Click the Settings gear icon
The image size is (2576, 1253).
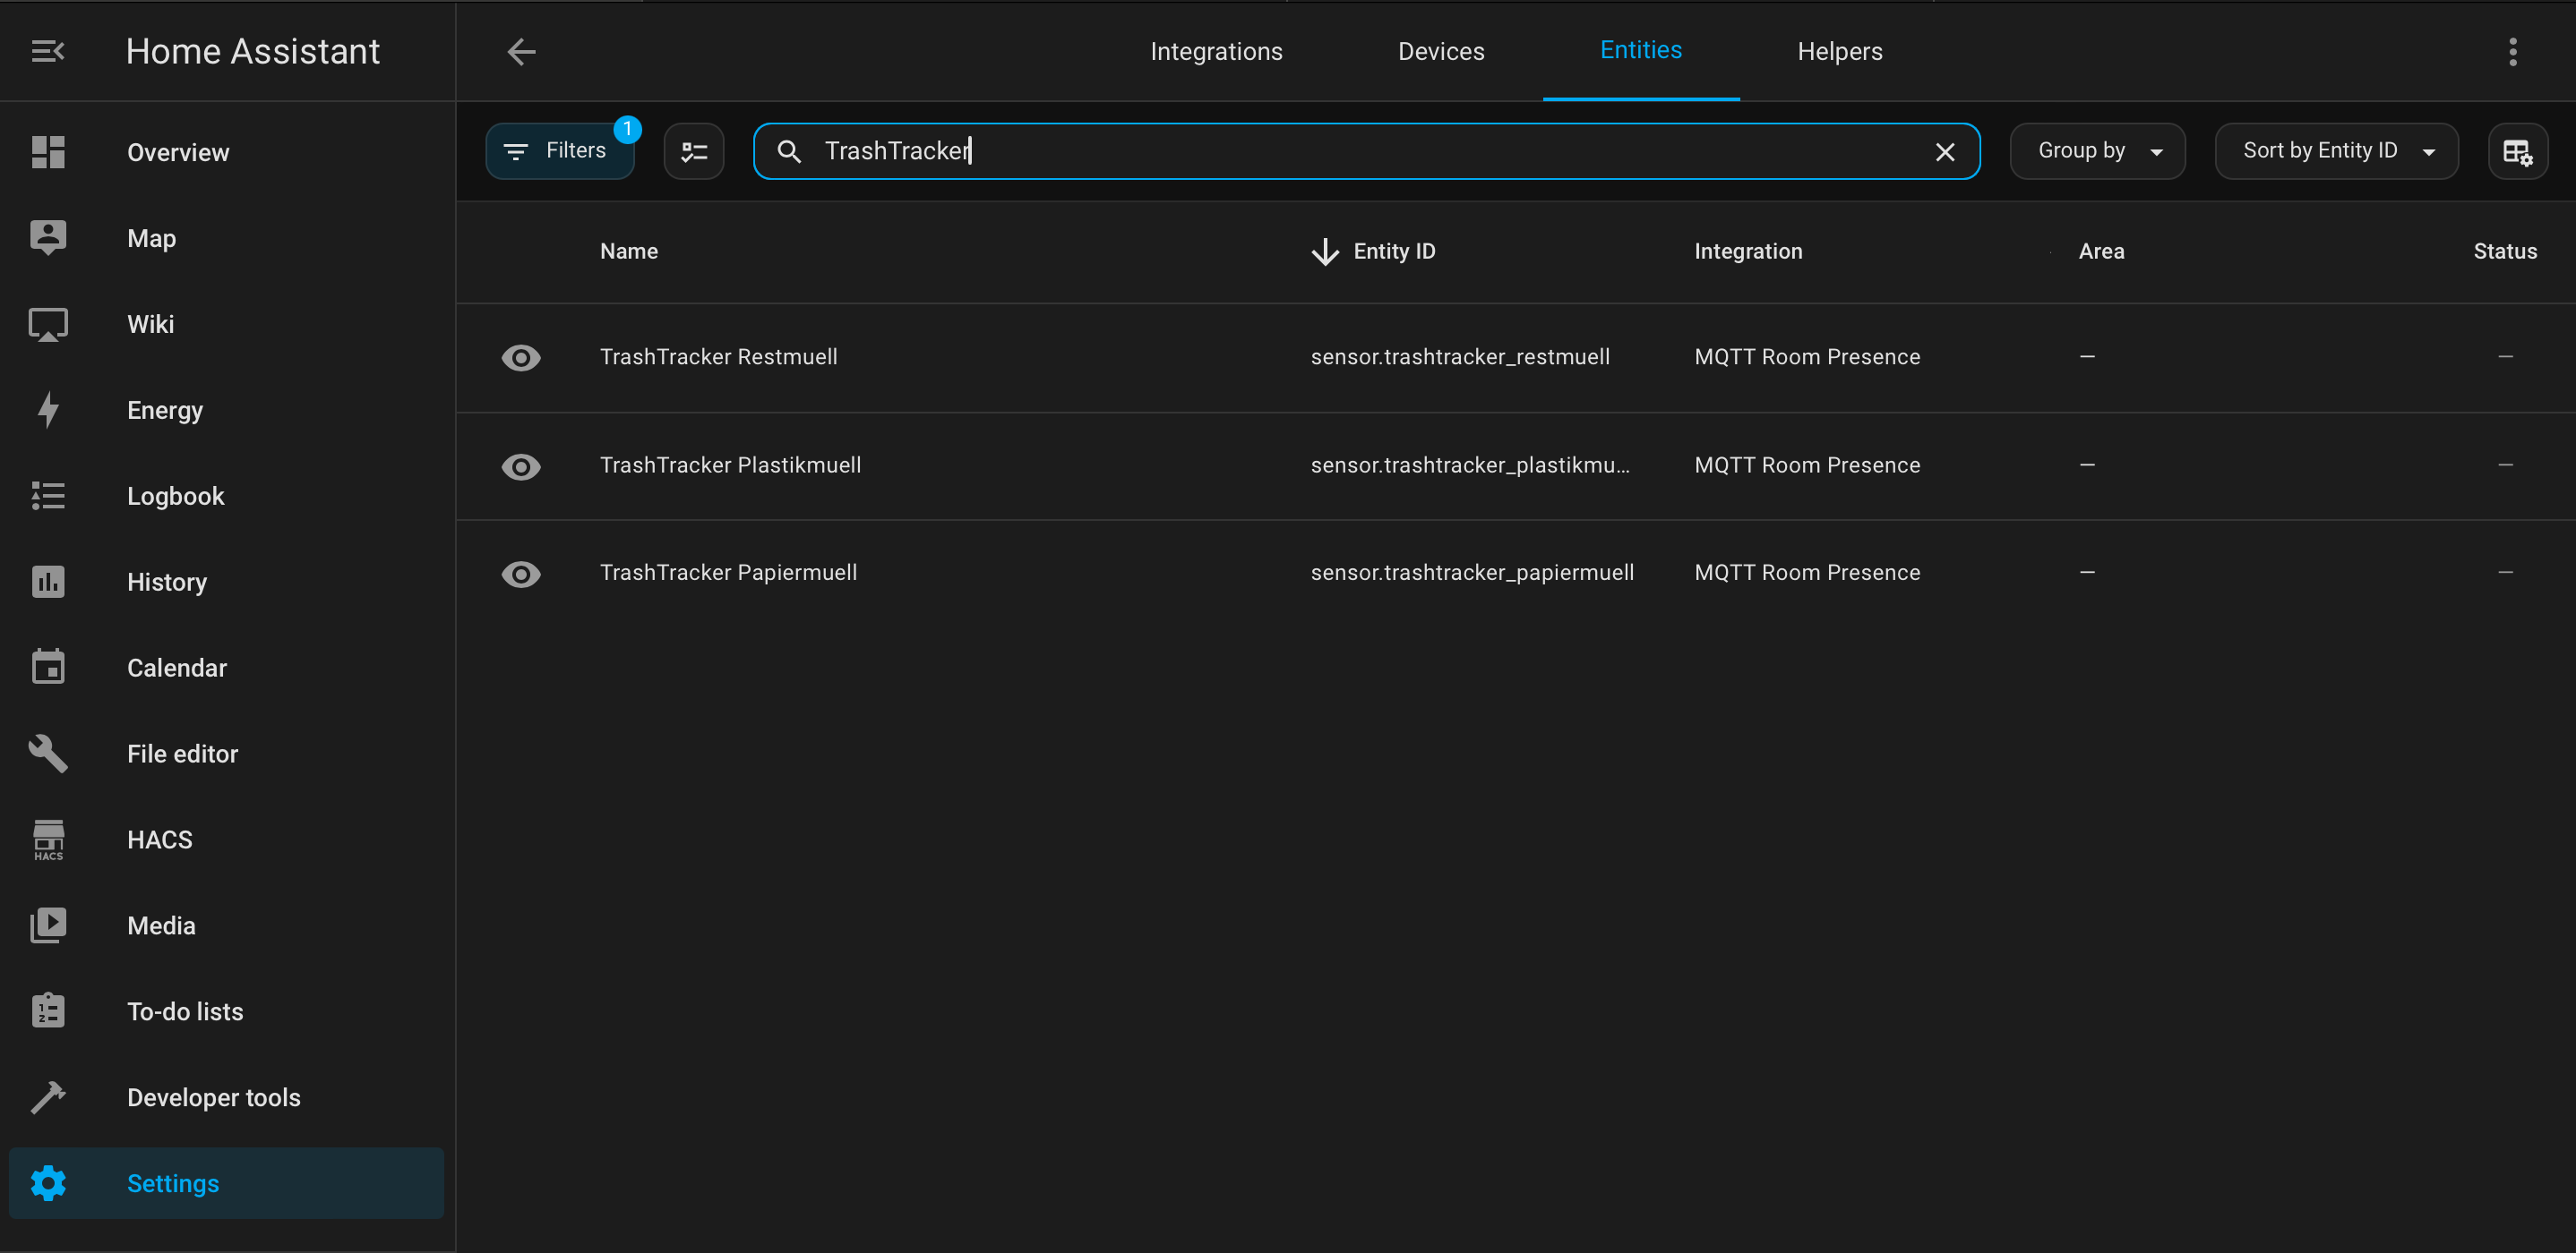coord(48,1183)
